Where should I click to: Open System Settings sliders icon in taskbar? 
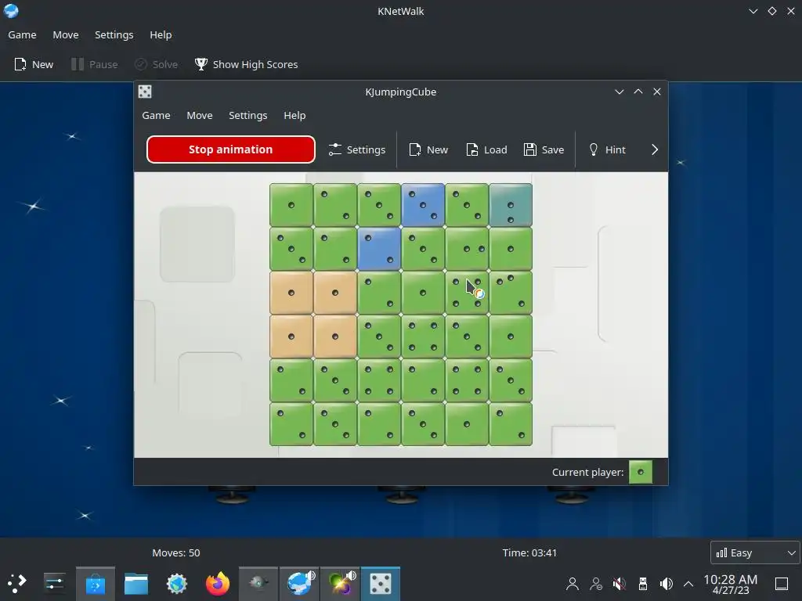pos(54,583)
